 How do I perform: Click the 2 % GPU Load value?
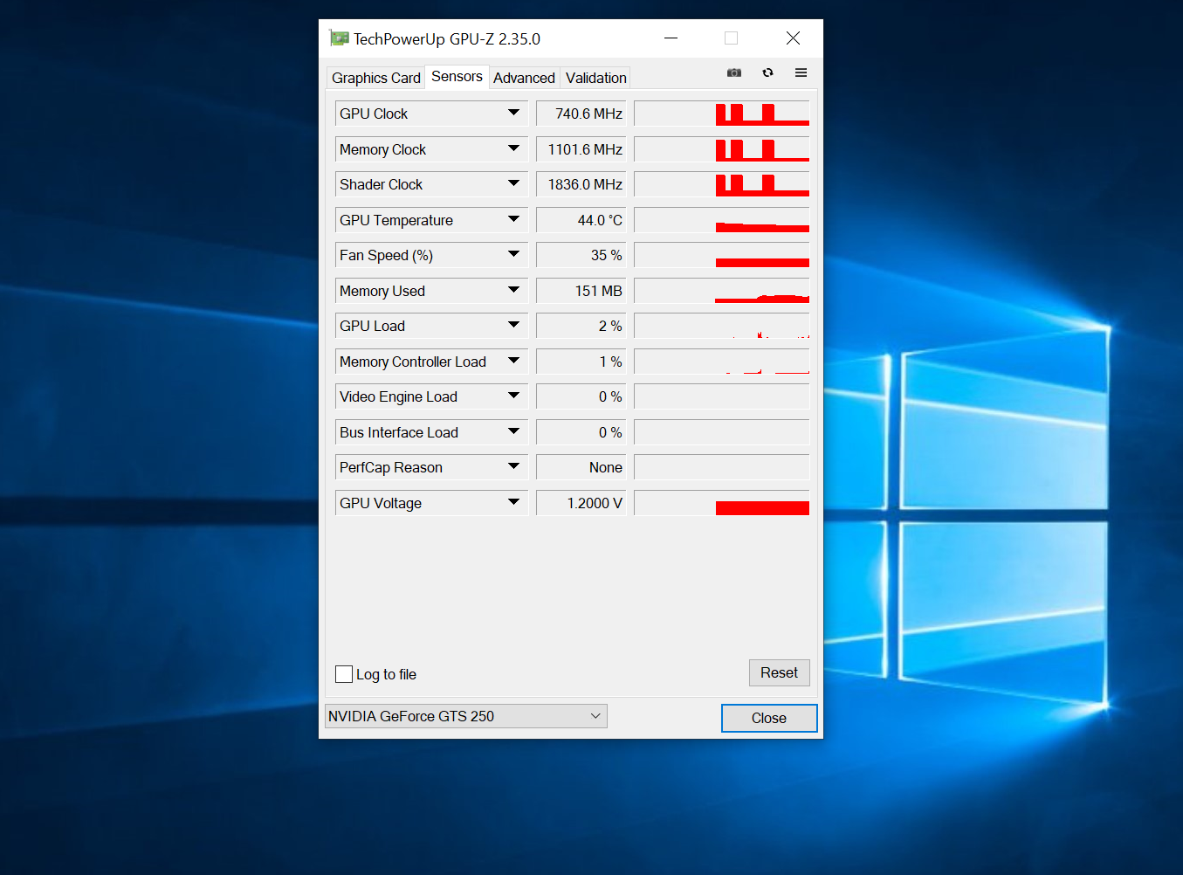click(581, 326)
